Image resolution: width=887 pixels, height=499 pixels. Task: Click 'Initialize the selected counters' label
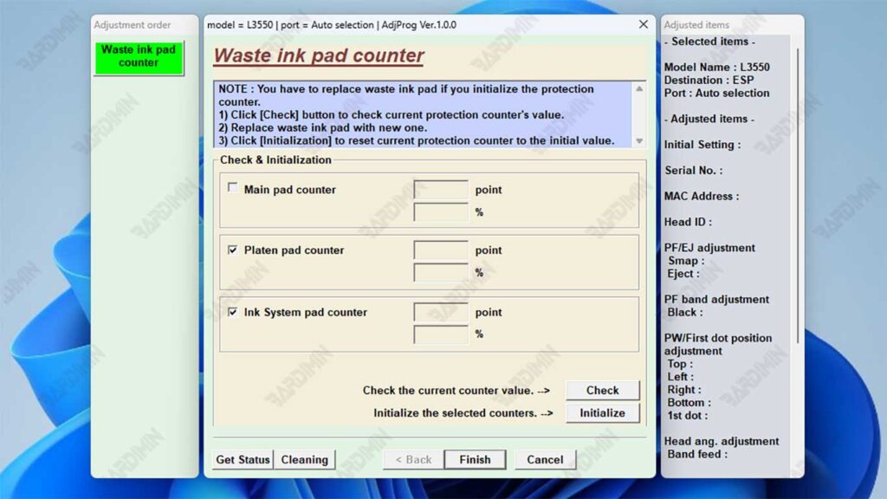point(463,413)
